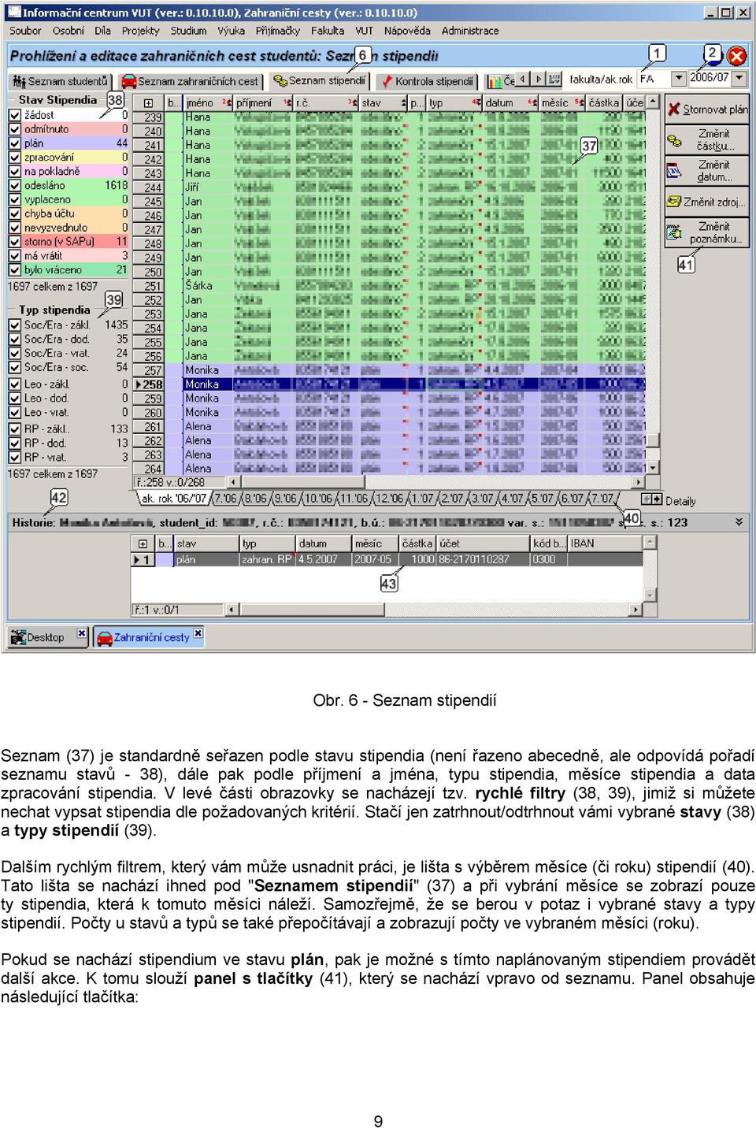
Task: Click the red X Stornovat icon
Action: 674,109
